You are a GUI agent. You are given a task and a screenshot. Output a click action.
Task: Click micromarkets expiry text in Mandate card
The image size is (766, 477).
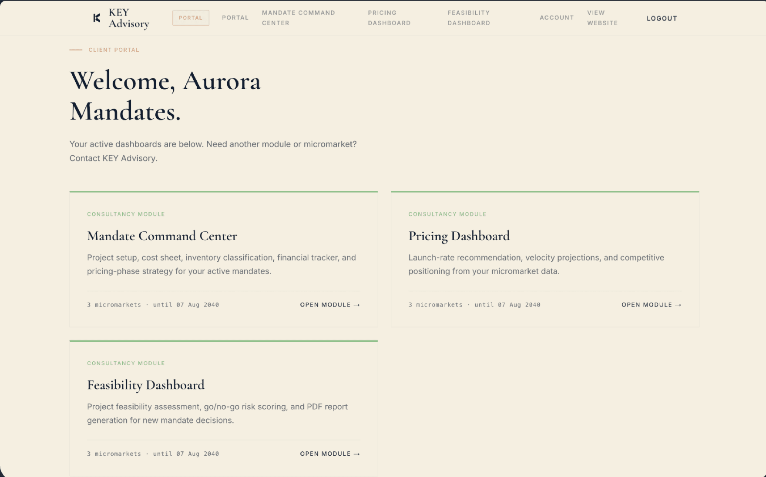click(x=153, y=305)
